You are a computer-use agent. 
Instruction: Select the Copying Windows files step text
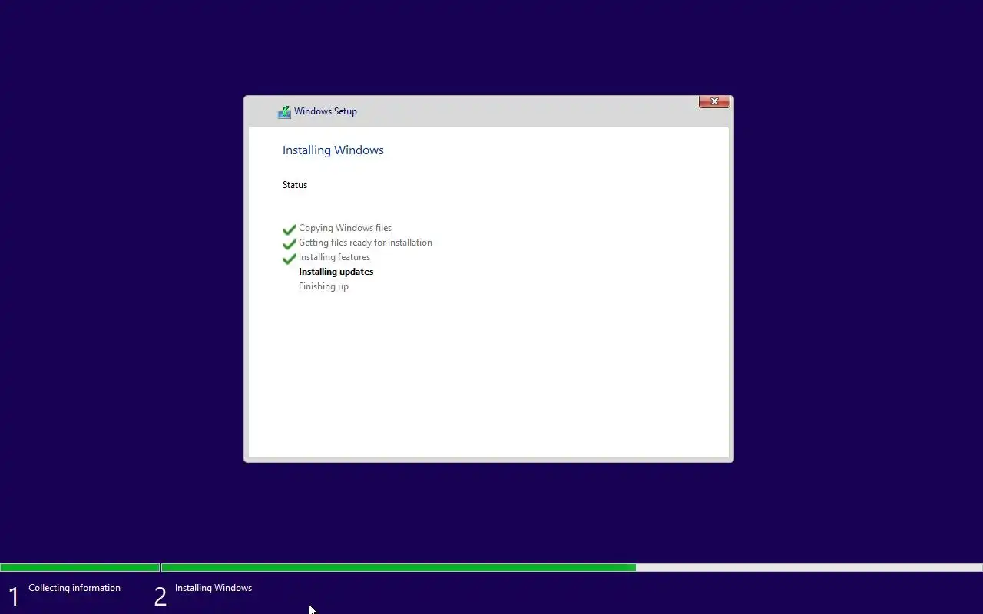tap(345, 228)
